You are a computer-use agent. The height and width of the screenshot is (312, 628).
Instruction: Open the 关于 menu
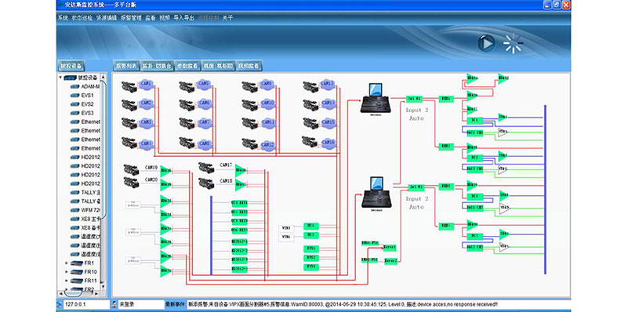click(227, 18)
